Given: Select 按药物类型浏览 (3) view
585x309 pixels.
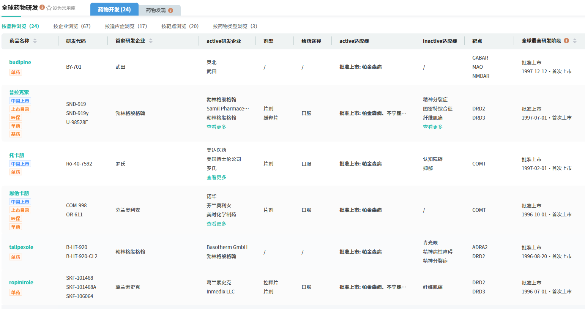Looking at the screenshot, I should (x=235, y=26).
